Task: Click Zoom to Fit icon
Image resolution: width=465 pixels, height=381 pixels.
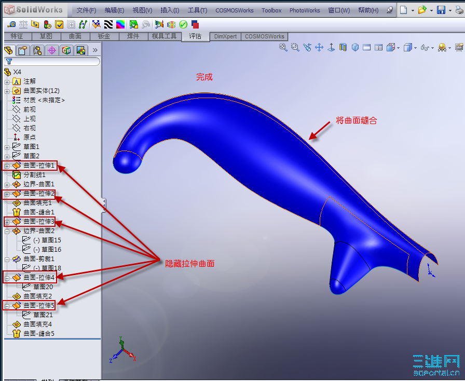Action: [283, 47]
